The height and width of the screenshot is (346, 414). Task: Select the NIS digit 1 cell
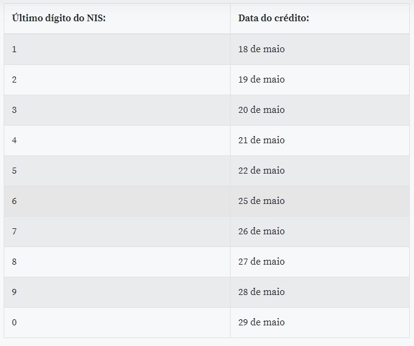pos(117,49)
